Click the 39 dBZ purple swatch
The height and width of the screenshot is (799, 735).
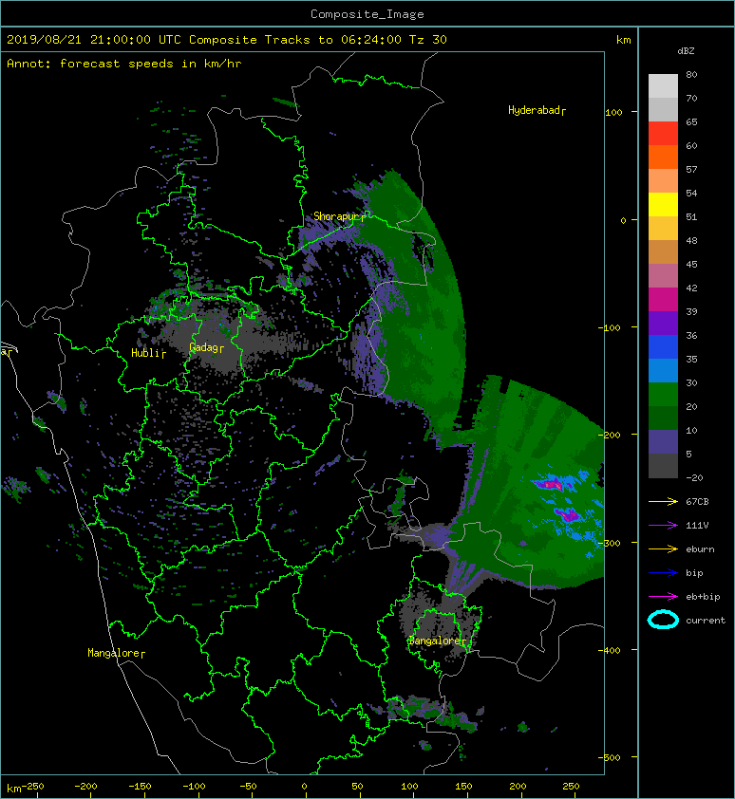coord(663,323)
